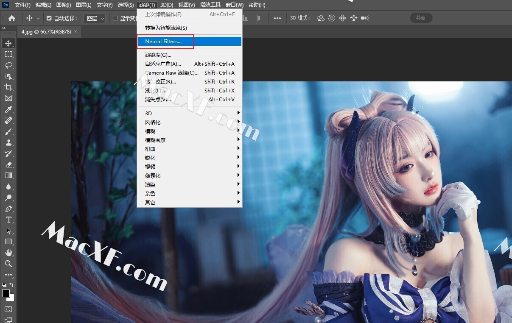The image size is (512, 323).
Task: Click distribute horizontally alignment icon
Action: (x=259, y=18)
